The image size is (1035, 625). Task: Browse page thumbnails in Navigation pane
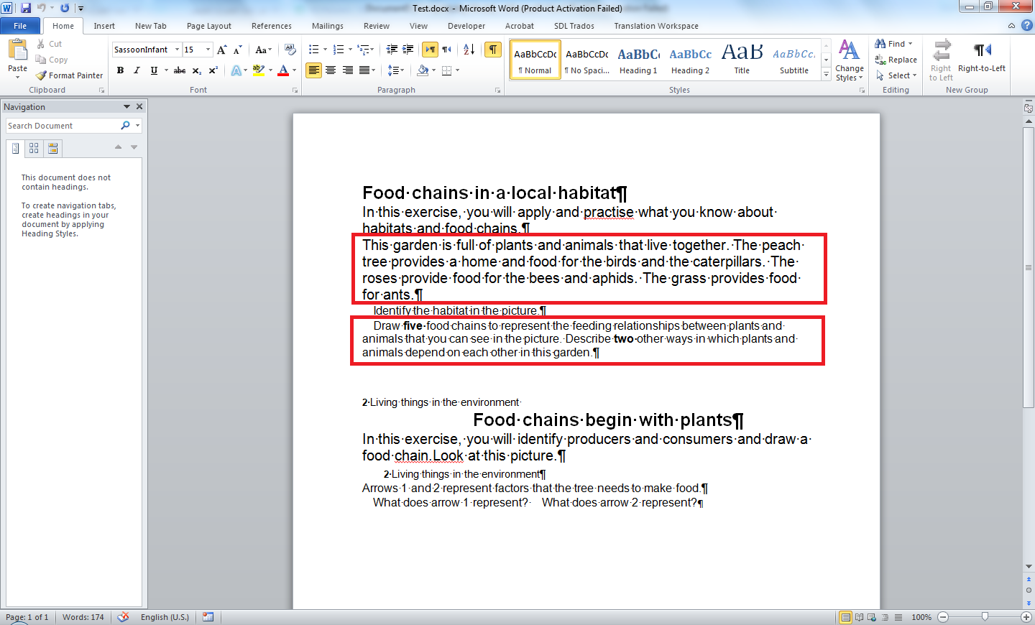click(34, 148)
